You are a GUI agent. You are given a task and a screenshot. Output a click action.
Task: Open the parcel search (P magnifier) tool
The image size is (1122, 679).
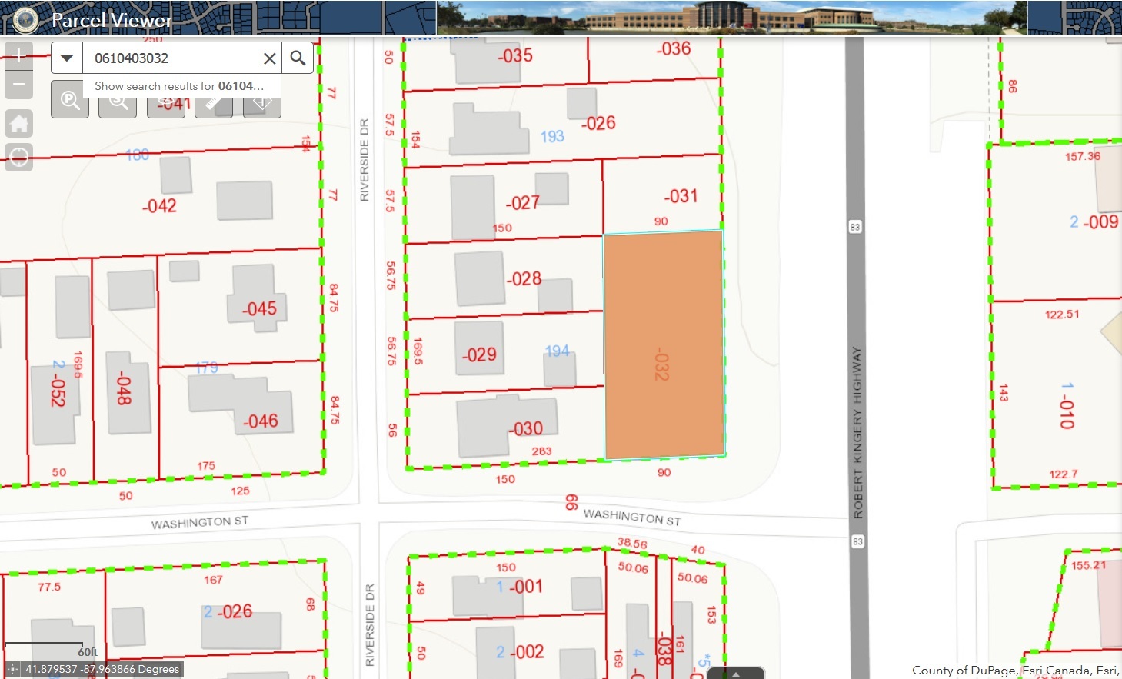coord(70,102)
